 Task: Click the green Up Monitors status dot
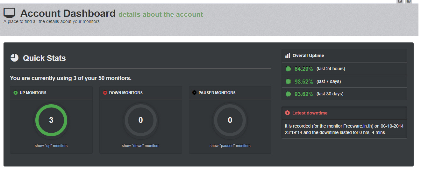(x=16, y=93)
